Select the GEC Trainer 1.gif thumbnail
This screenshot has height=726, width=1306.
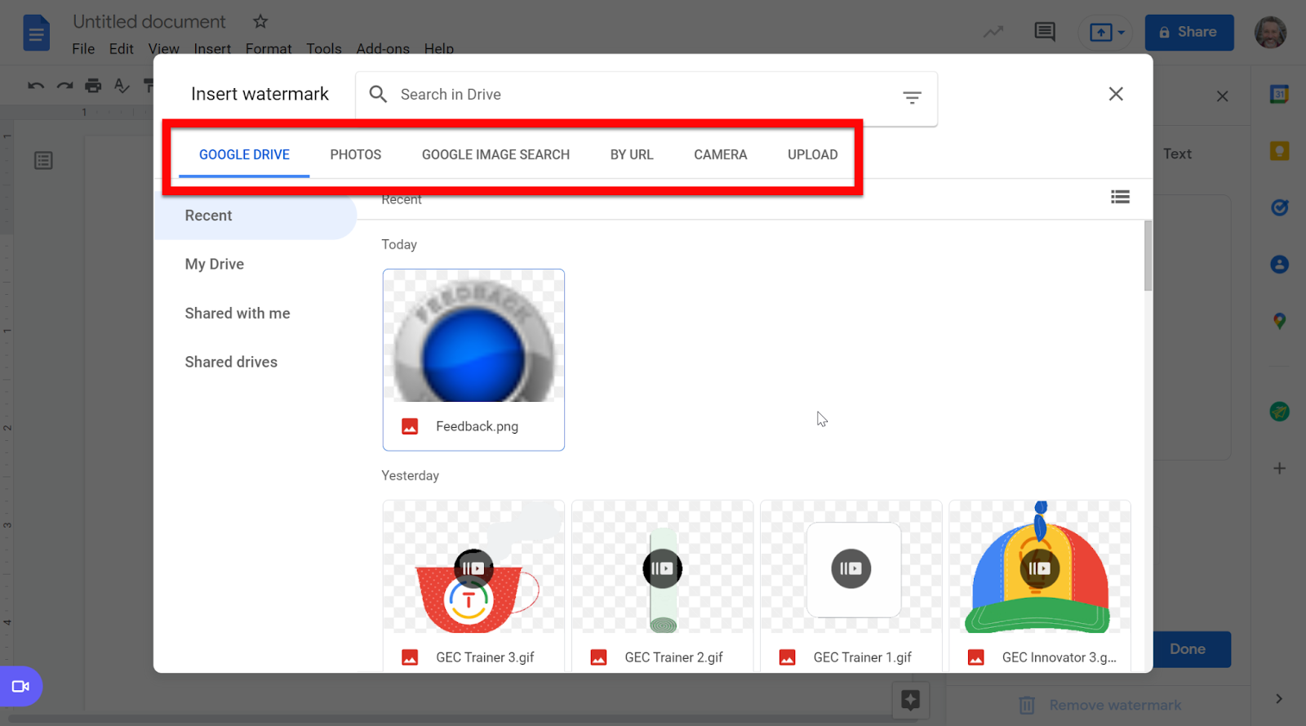[851, 586]
